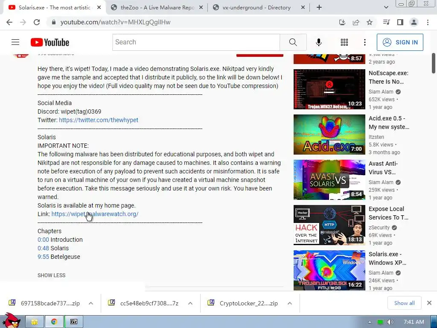
Task: Click the zSecurity channel name
Action: [379, 228]
